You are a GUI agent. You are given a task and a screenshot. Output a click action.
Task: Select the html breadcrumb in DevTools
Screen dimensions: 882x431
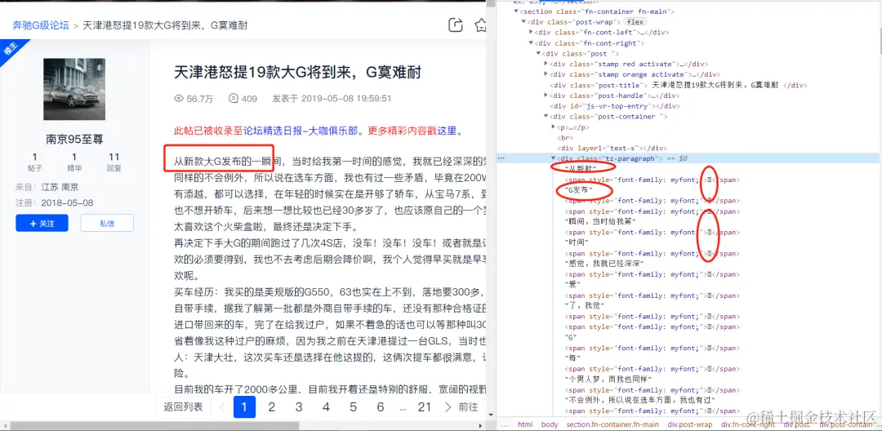click(525, 424)
